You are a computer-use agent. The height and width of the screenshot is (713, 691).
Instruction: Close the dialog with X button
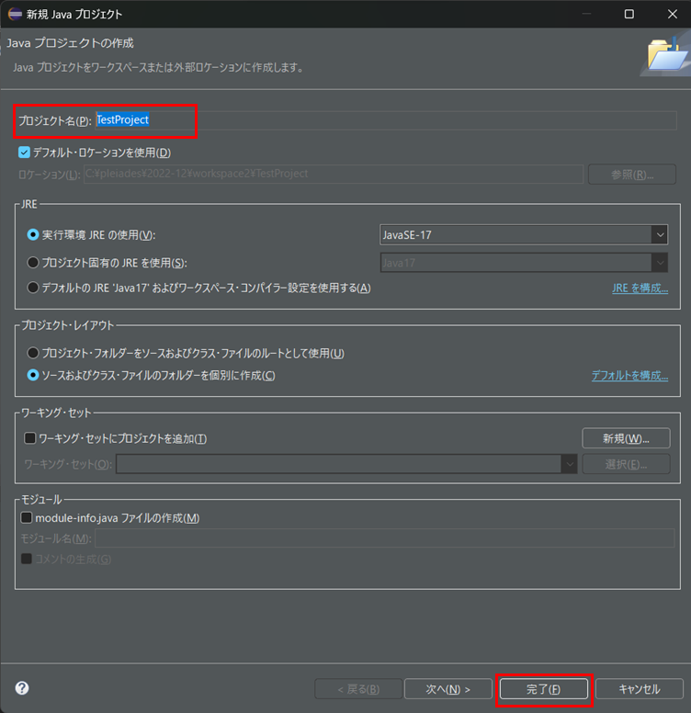[x=671, y=14]
